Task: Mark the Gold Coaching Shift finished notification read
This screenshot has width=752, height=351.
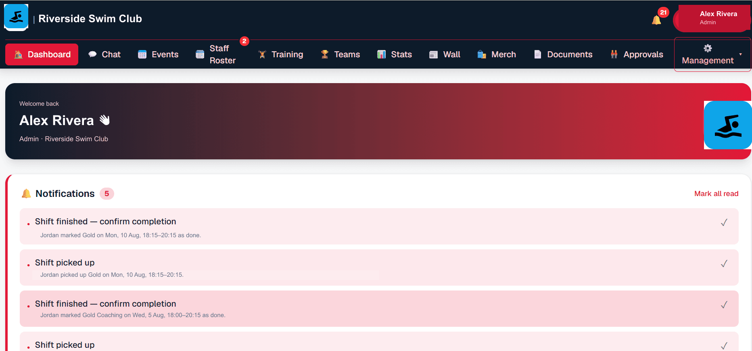Action: click(x=724, y=305)
